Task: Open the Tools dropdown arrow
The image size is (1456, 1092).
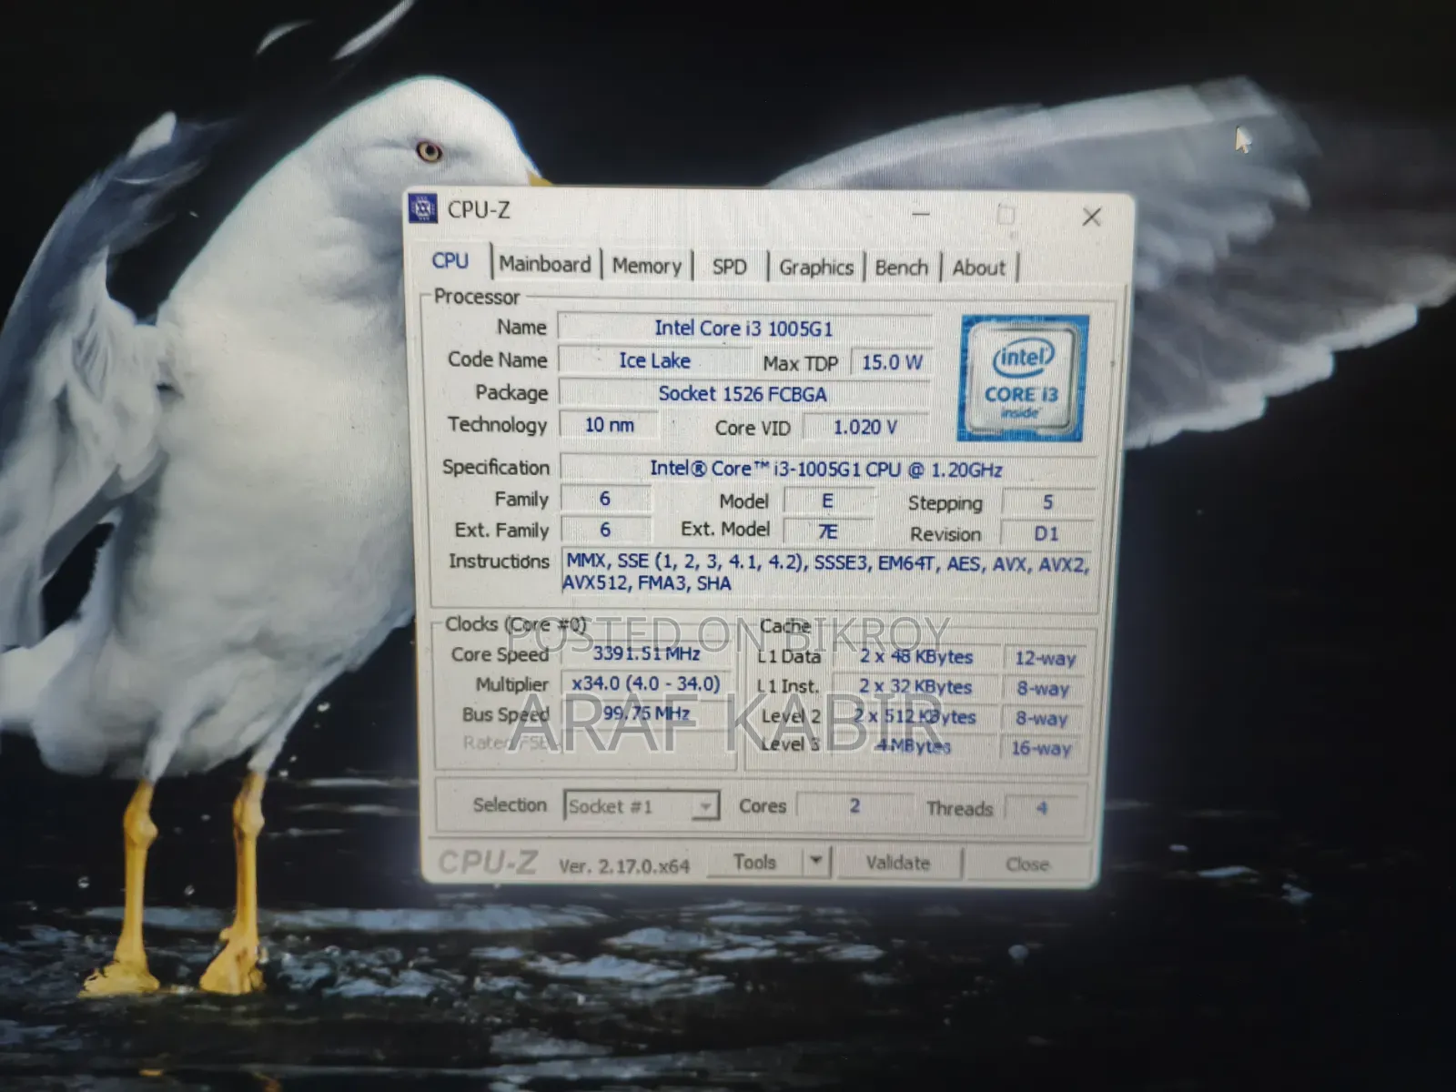Action: pos(816,861)
